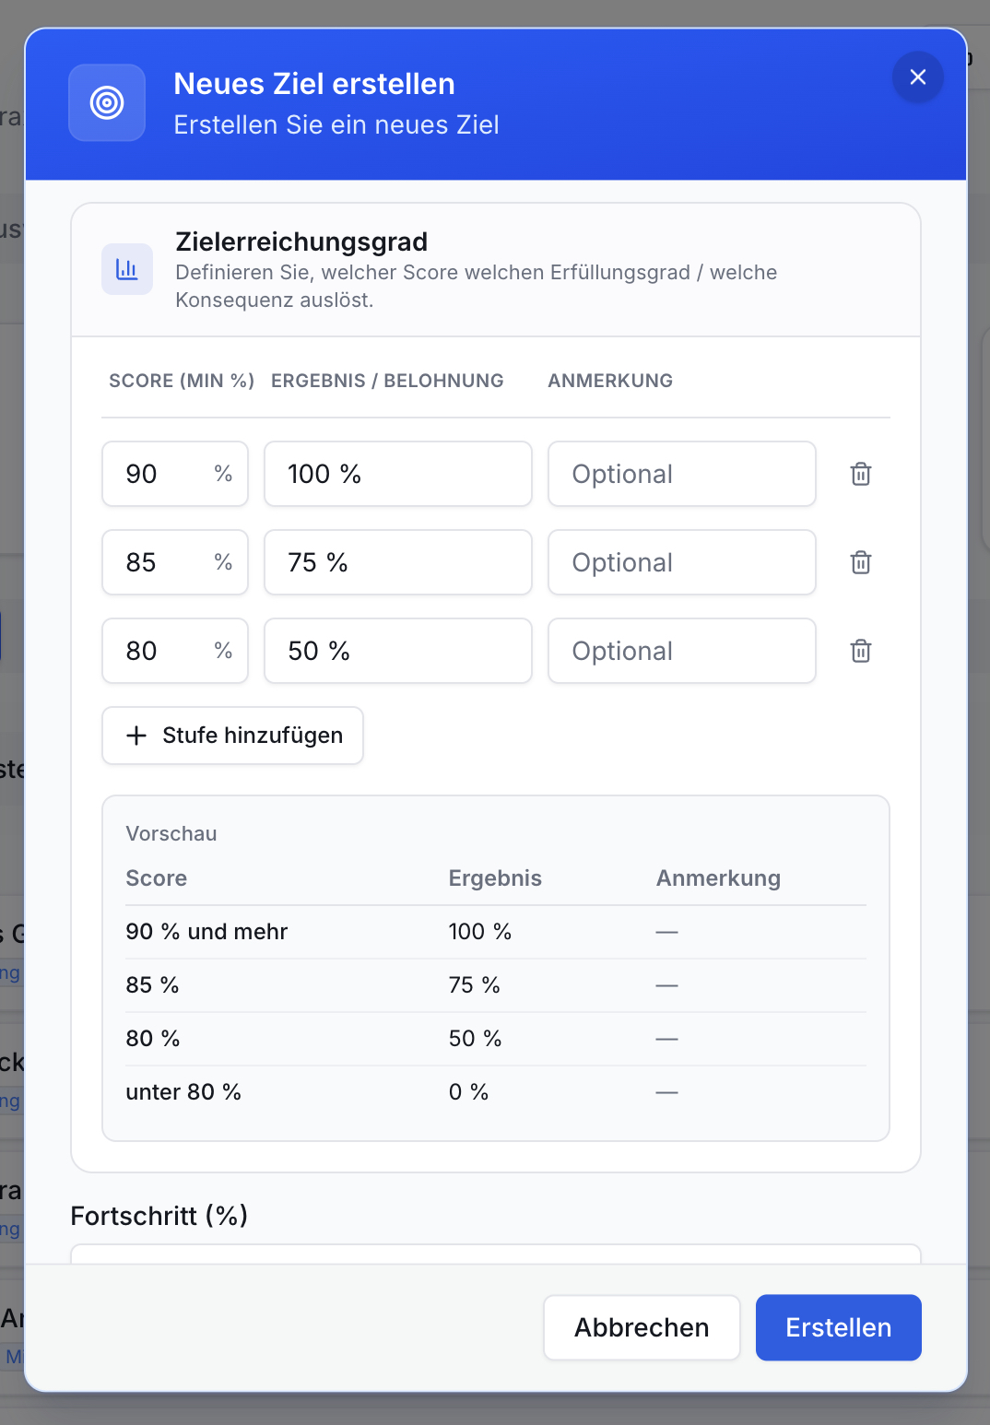The height and width of the screenshot is (1425, 990).
Task: Delete the 90 % score tier
Action: point(861,474)
